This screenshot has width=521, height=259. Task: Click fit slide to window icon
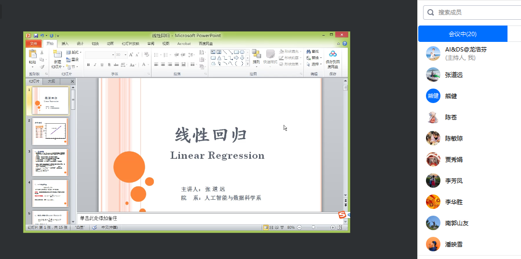341,227
